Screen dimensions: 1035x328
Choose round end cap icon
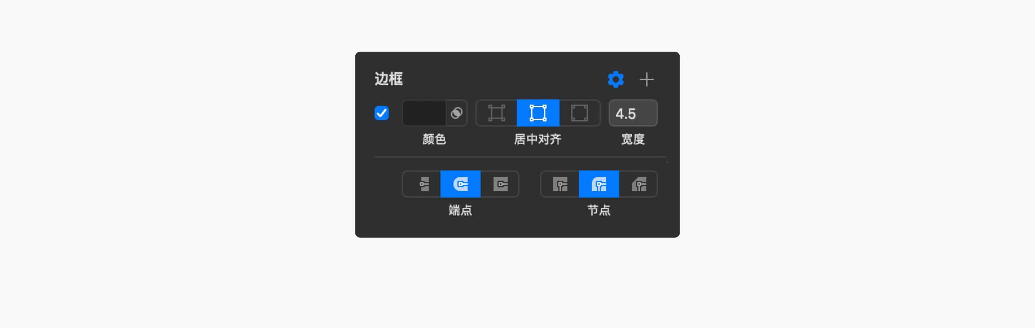(460, 184)
